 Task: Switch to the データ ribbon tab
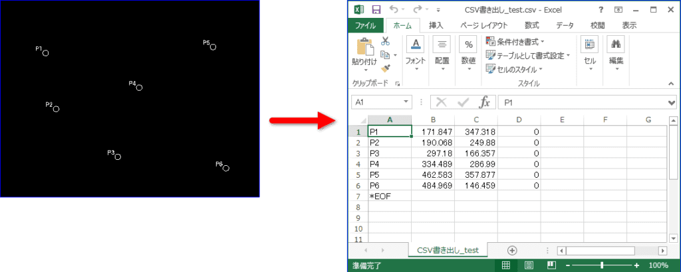pos(565,25)
